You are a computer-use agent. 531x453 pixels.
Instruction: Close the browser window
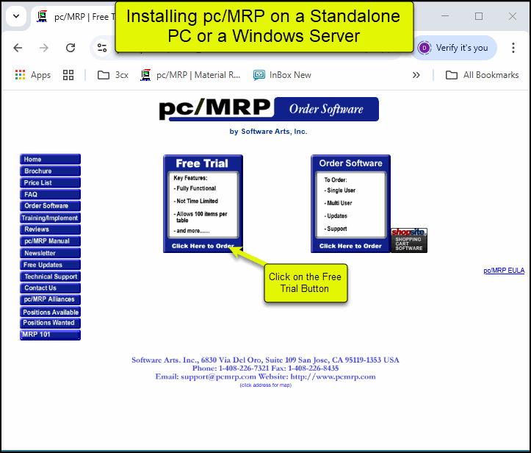513,16
